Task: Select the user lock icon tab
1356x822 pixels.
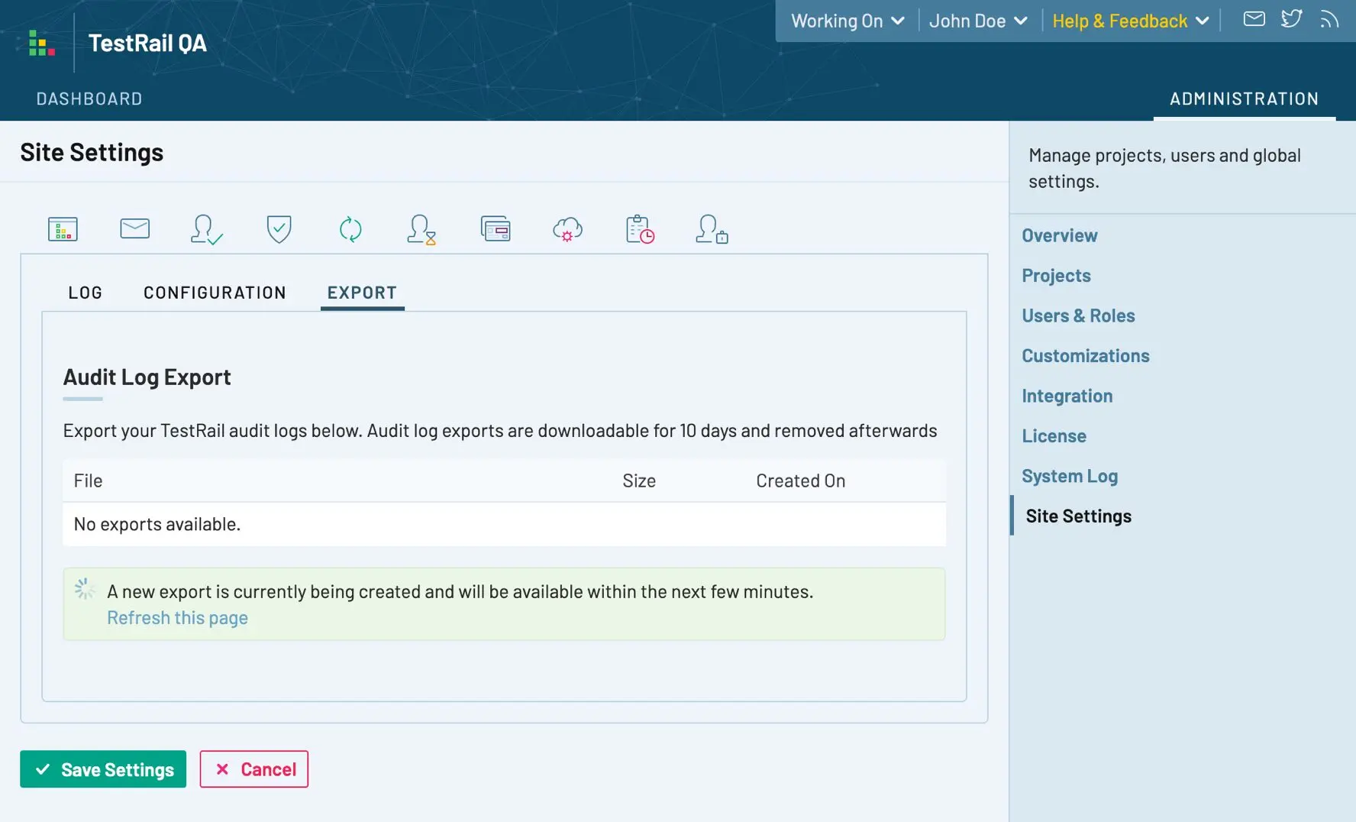Action: (712, 229)
